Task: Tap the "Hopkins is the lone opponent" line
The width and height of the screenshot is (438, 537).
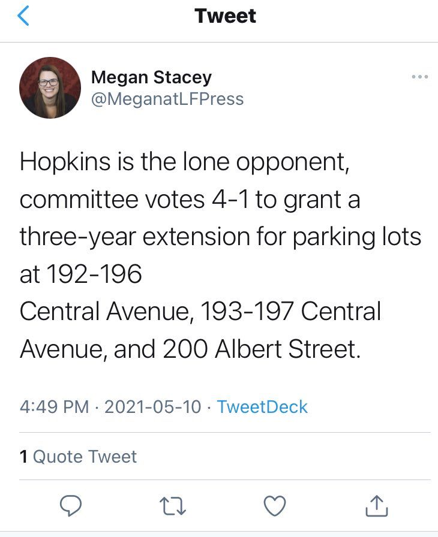Action: pos(184,162)
